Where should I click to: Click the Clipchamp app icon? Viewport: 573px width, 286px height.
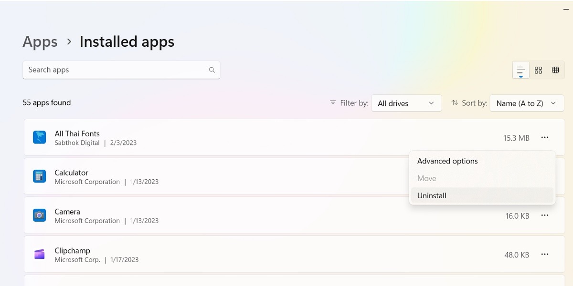click(39, 254)
